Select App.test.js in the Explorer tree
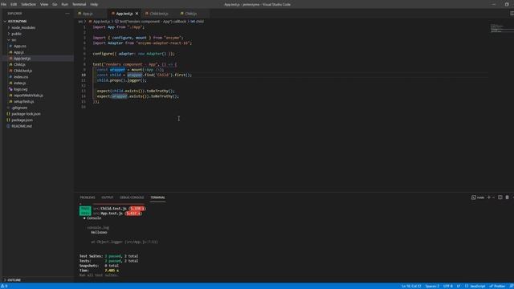This screenshot has width=514, height=289. tap(22, 59)
